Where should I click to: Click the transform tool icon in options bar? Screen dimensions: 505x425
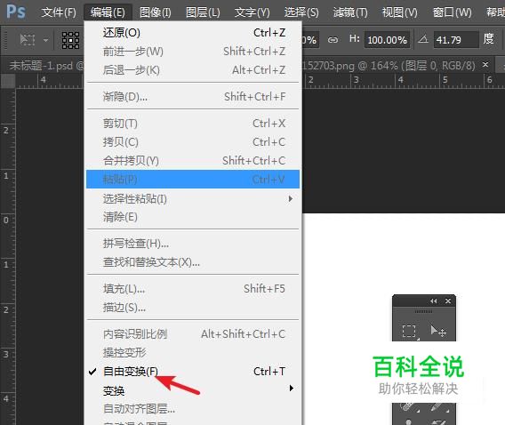tap(28, 40)
